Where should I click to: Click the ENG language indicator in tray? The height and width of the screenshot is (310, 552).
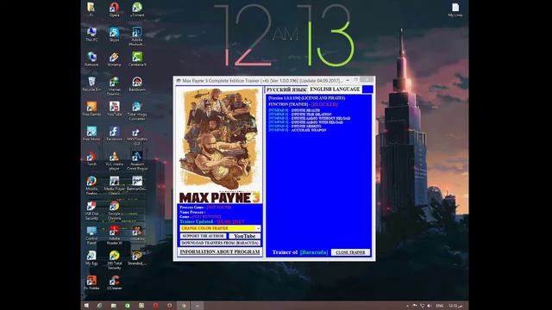(x=439, y=306)
